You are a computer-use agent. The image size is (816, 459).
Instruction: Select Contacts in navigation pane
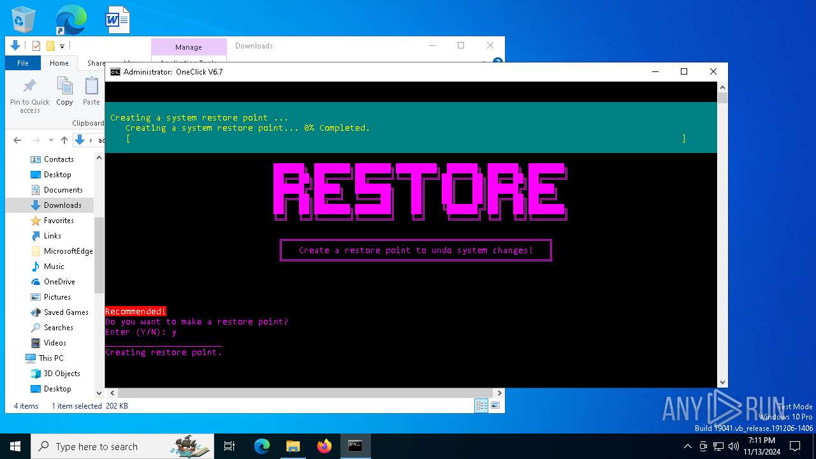point(59,159)
